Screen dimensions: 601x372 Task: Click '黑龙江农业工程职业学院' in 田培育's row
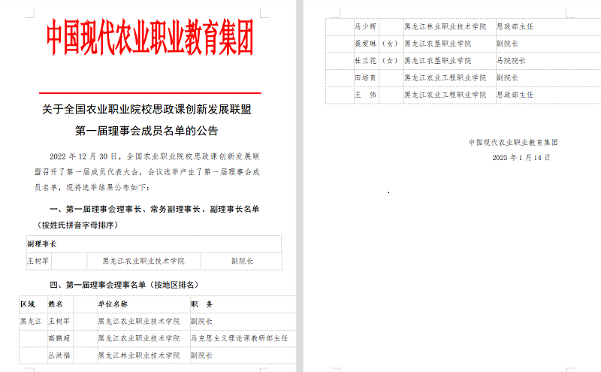click(x=445, y=78)
